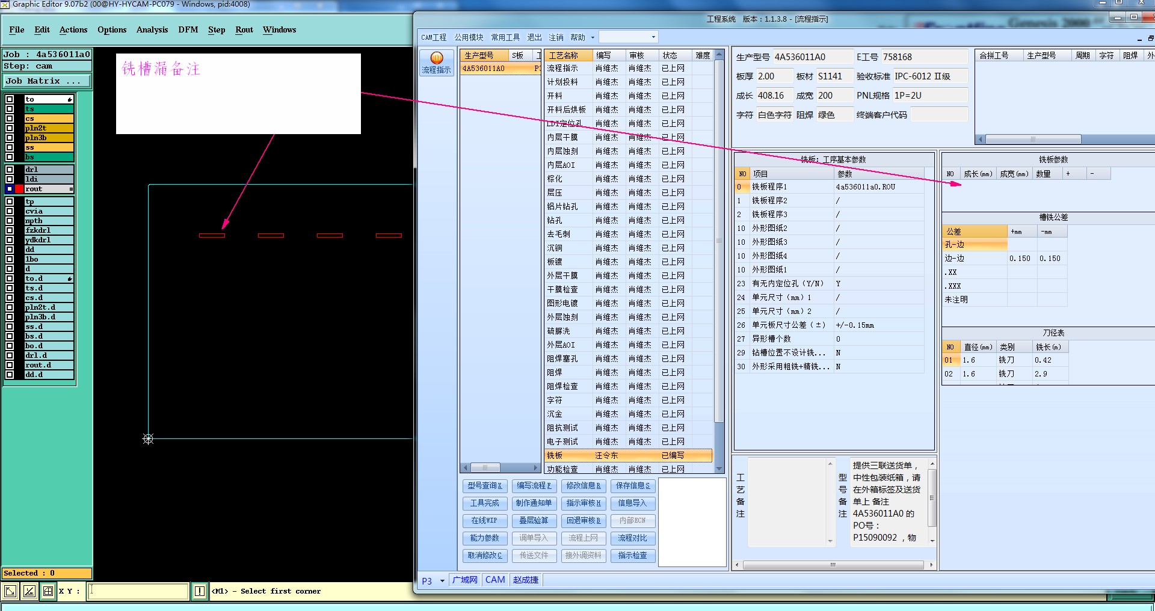Click the small grid icon on the rout layer row
This screenshot has width=1155, height=611.
[x=71, y=189]
